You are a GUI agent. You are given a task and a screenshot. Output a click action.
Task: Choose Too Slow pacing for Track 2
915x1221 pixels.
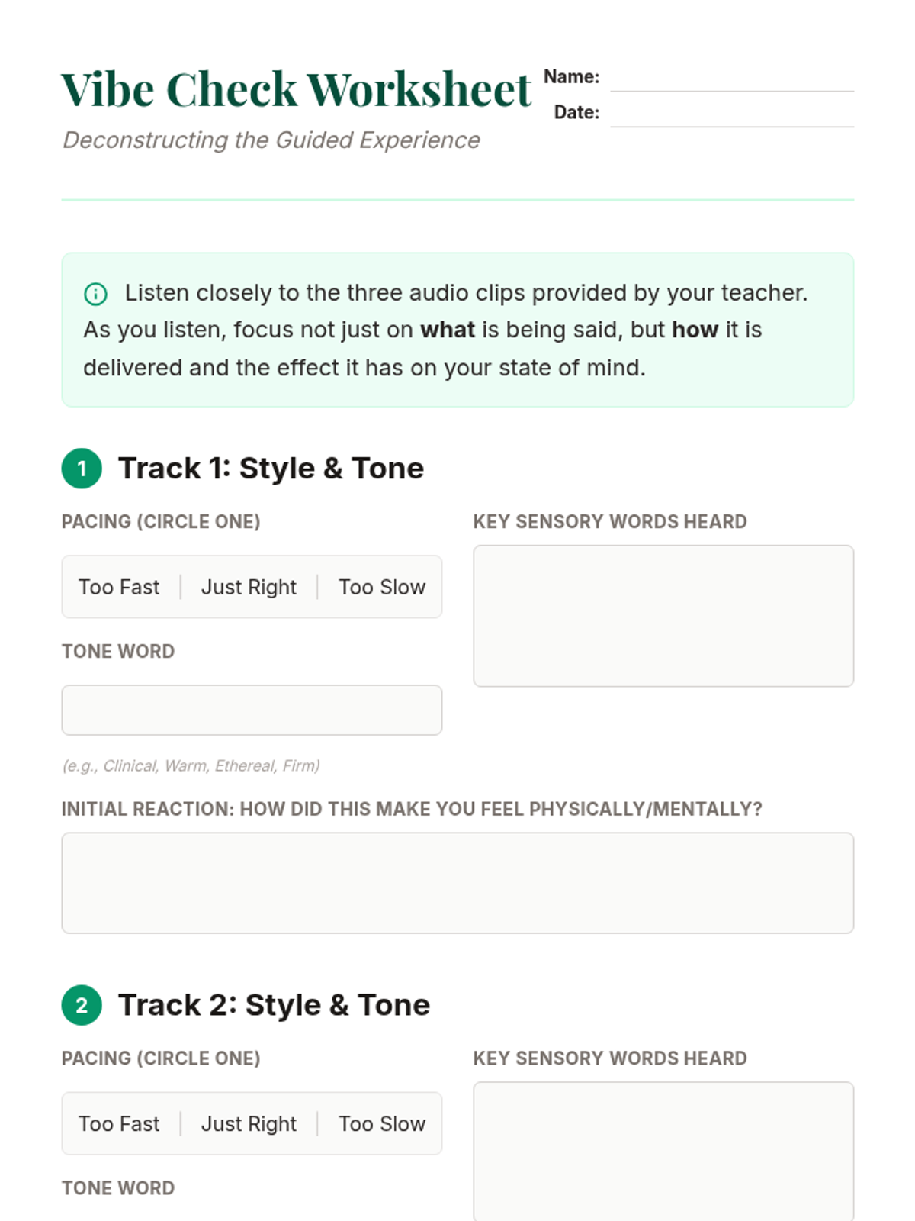click(x=382, y=1123)
